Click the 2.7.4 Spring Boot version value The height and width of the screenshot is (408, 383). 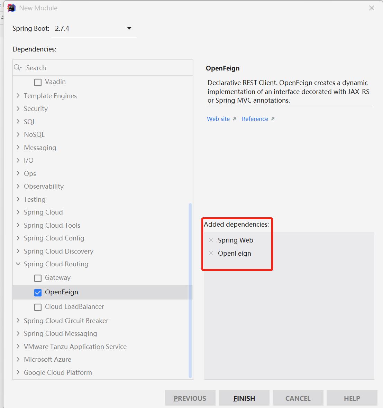62,28
